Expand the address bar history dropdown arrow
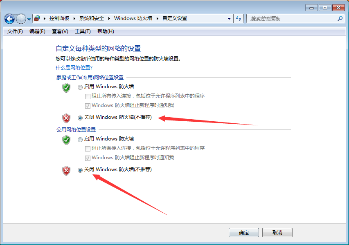Viewport: 349px width, 245px height. tap(229, 19)
